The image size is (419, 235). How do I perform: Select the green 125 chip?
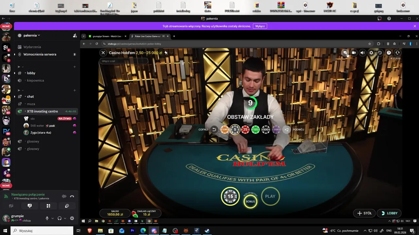tap(256, 130)
